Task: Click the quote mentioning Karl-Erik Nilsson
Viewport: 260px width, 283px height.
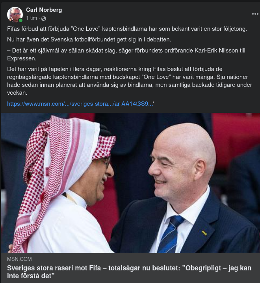Action: [126, 54]
